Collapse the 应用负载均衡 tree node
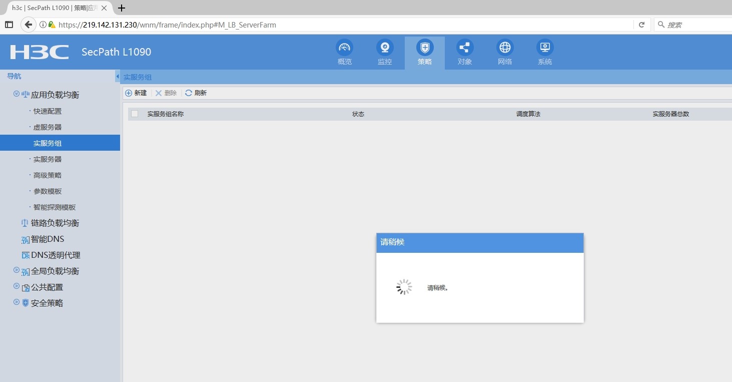Screen dimensions: 732x382 (17, 94)
